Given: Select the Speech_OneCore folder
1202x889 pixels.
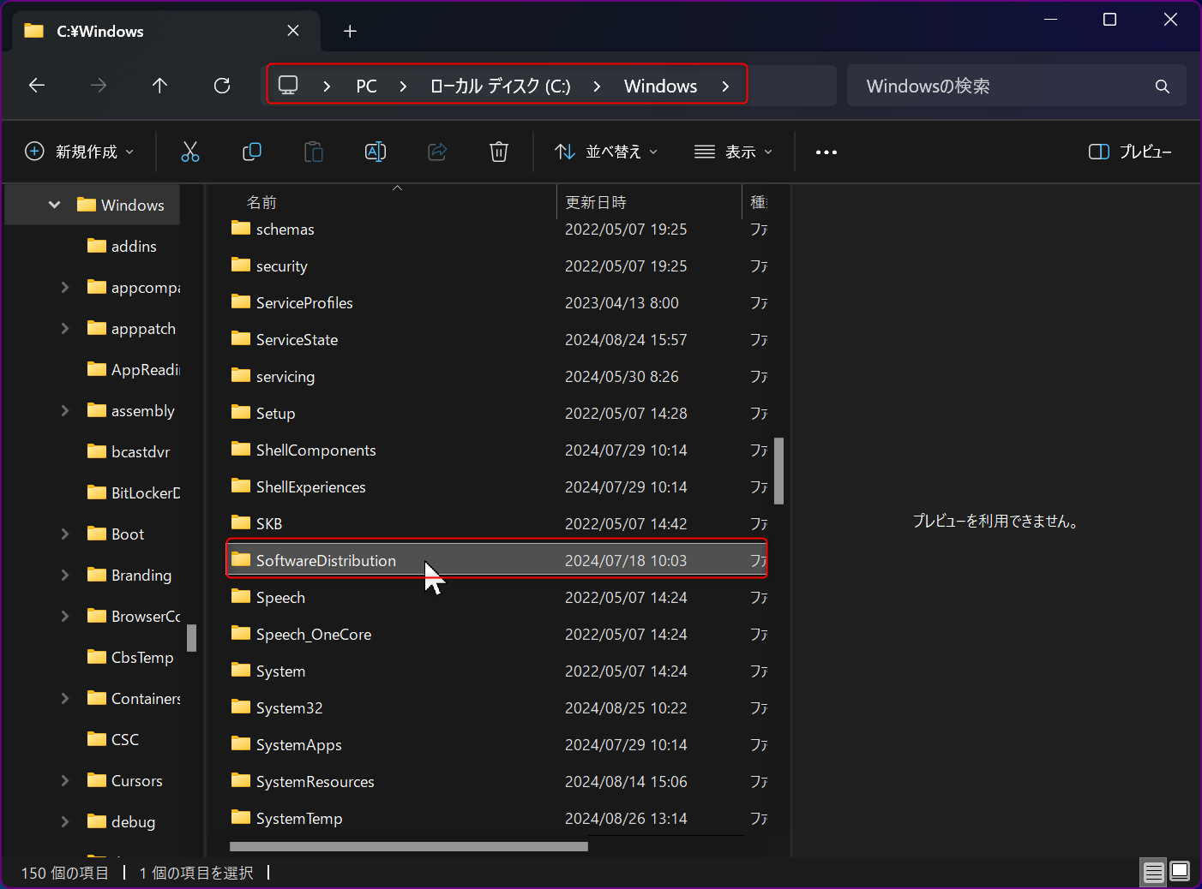Looking at the screenshot, I should coord(497,635).
